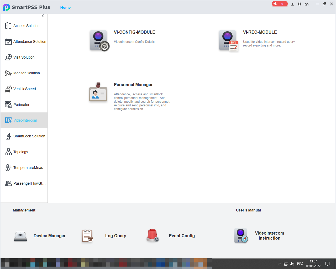Open VI-CONFIG-MODULE intercom gear icon

pos(99,41)
